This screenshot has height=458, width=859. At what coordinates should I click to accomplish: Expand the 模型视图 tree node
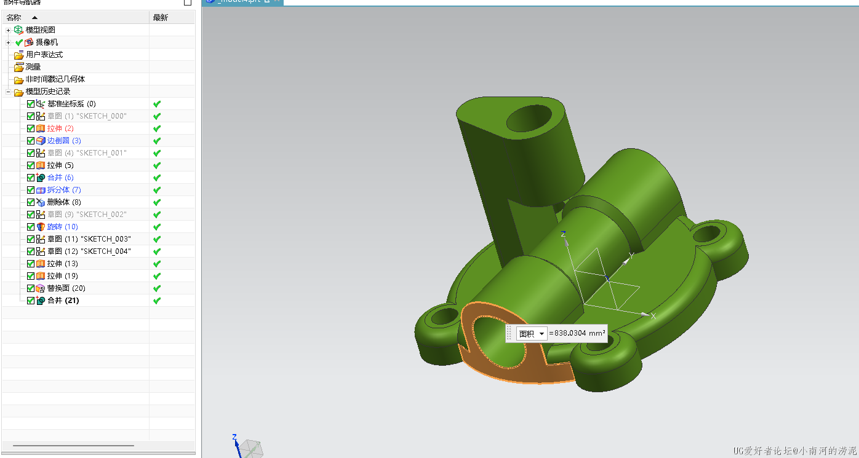[x=8, y=30]
